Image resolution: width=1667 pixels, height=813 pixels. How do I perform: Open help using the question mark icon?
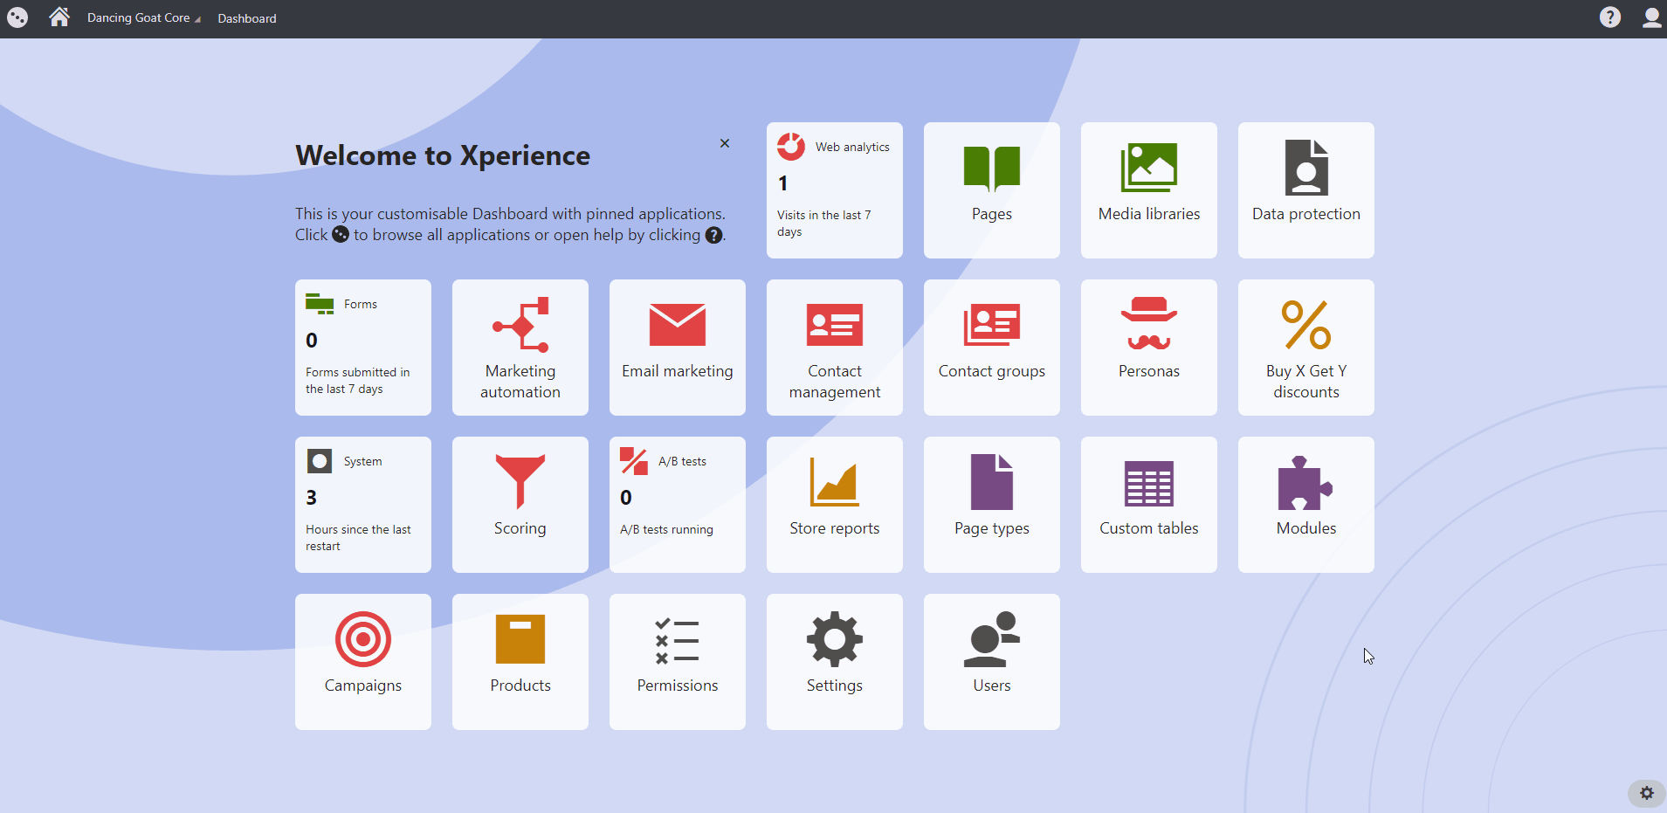(x=1609, y=17)
